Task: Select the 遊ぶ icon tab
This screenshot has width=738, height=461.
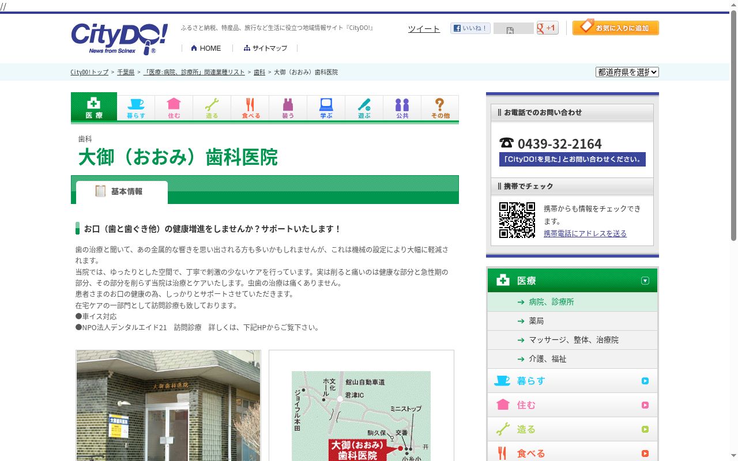Action: [364, 108]
